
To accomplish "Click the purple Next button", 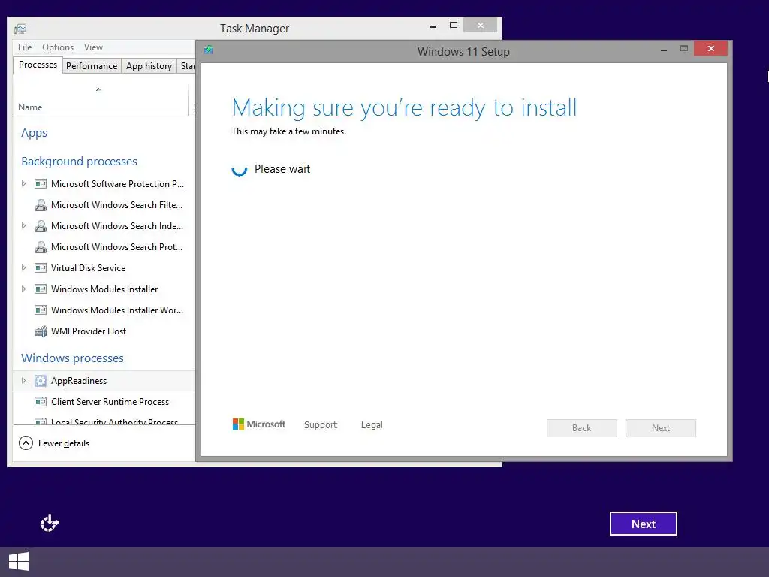I will click(x=644, y=524).
